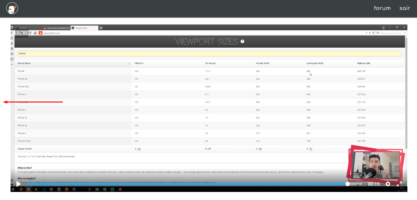Viewport: 417px width, 200px height.
Task: Click the -00:15 remaining time display
Action: coord(373,184)
